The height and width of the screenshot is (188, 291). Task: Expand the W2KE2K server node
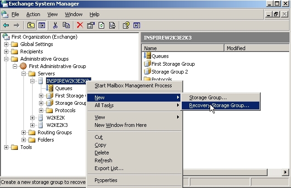click(x=32, y=118)
